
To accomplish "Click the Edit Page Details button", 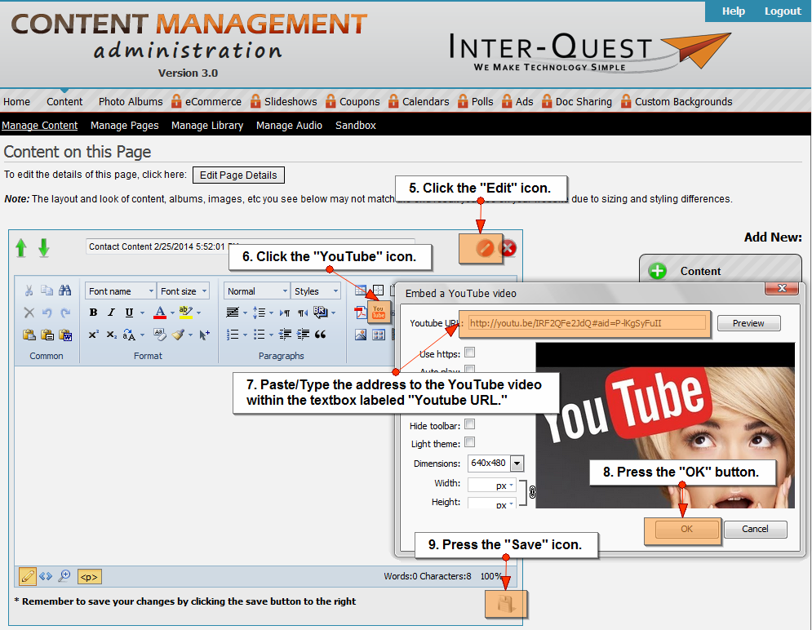I will coord(238,175).
